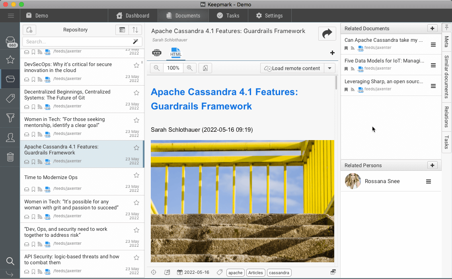This screenshot has height=279, width=452.
Task: Click the share arrow button
Action: pyautogui.click(x=327, y=34)
